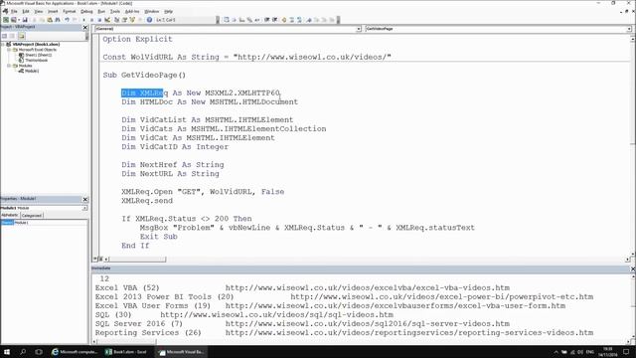Click the Immediate window horizontal scrollbar
This screenshot has height=358, width=636.
pos(361,342)
